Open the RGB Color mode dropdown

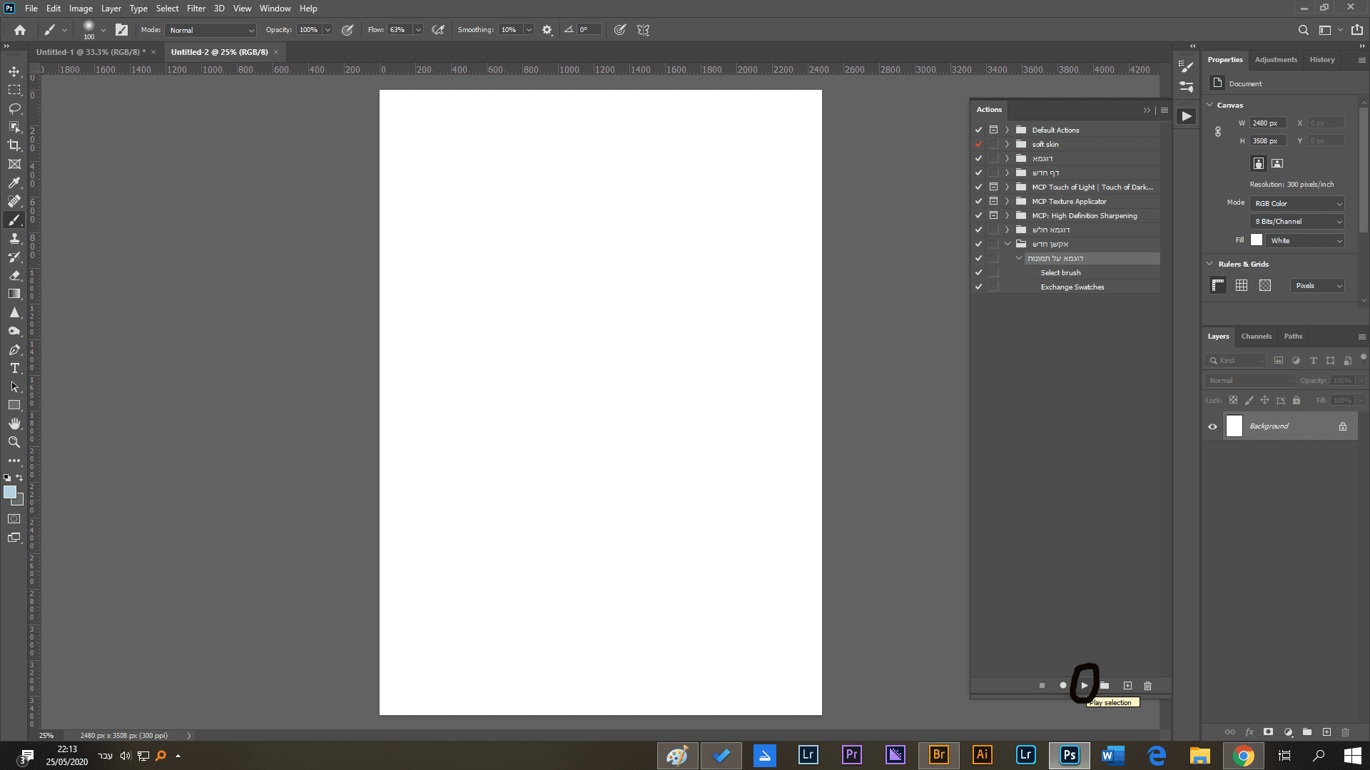[1297, 204]
